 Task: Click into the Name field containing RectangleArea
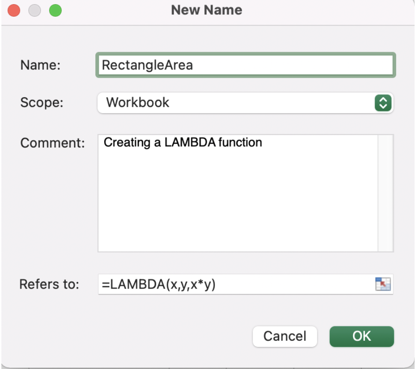coord(246,65)
